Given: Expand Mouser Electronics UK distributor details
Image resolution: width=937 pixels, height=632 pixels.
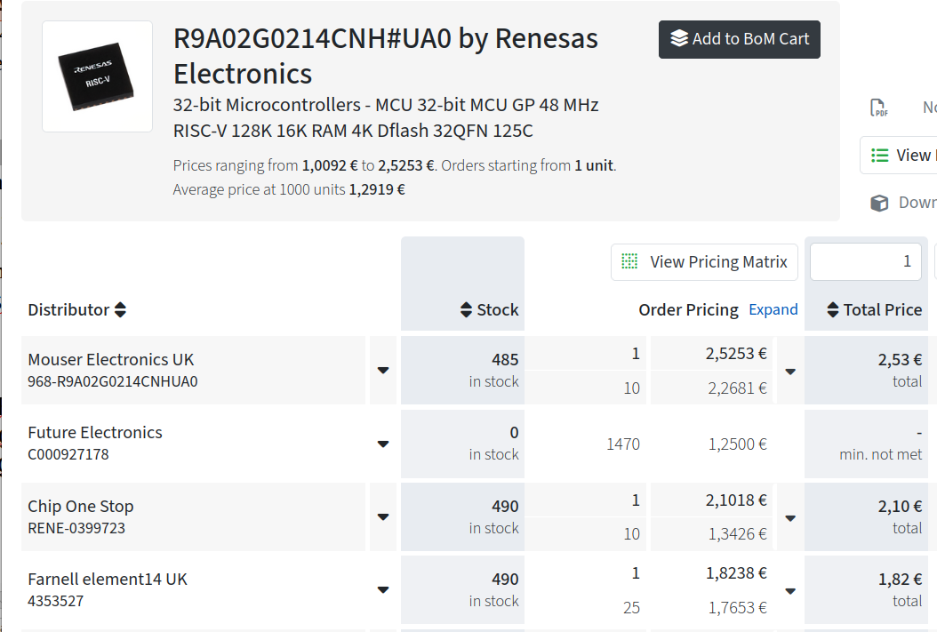Looking at the screenshot, I should (383, 371).
